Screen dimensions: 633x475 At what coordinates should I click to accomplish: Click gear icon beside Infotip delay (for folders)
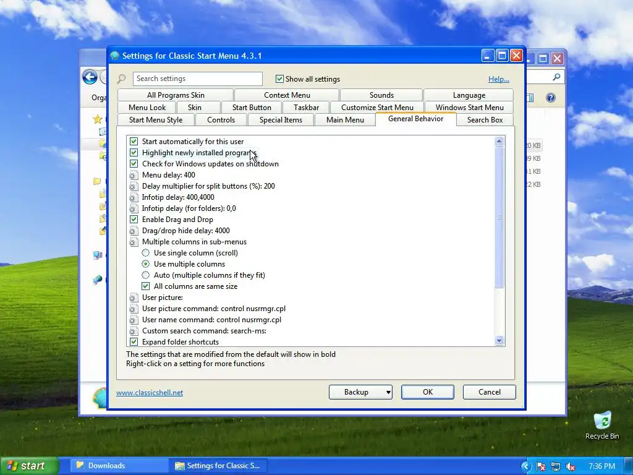point(134,208)
